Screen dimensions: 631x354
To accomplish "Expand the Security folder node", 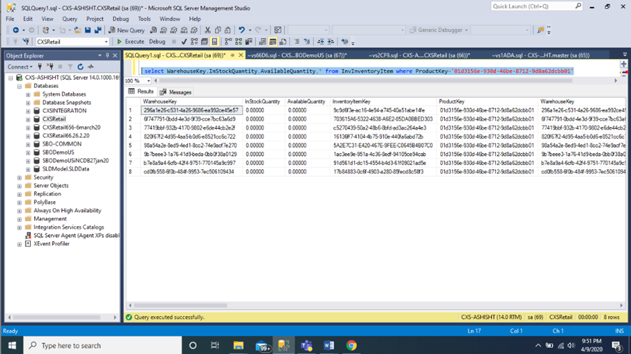I will point(19,177).
